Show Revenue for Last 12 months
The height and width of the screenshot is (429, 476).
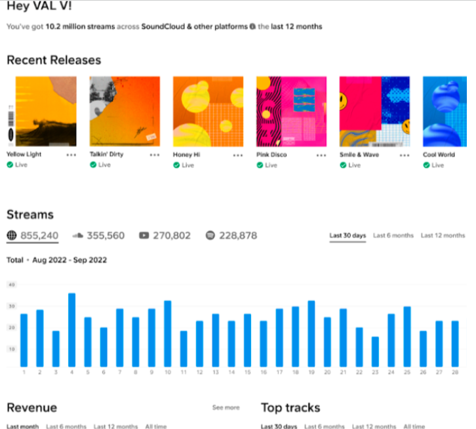click(115, 426)
